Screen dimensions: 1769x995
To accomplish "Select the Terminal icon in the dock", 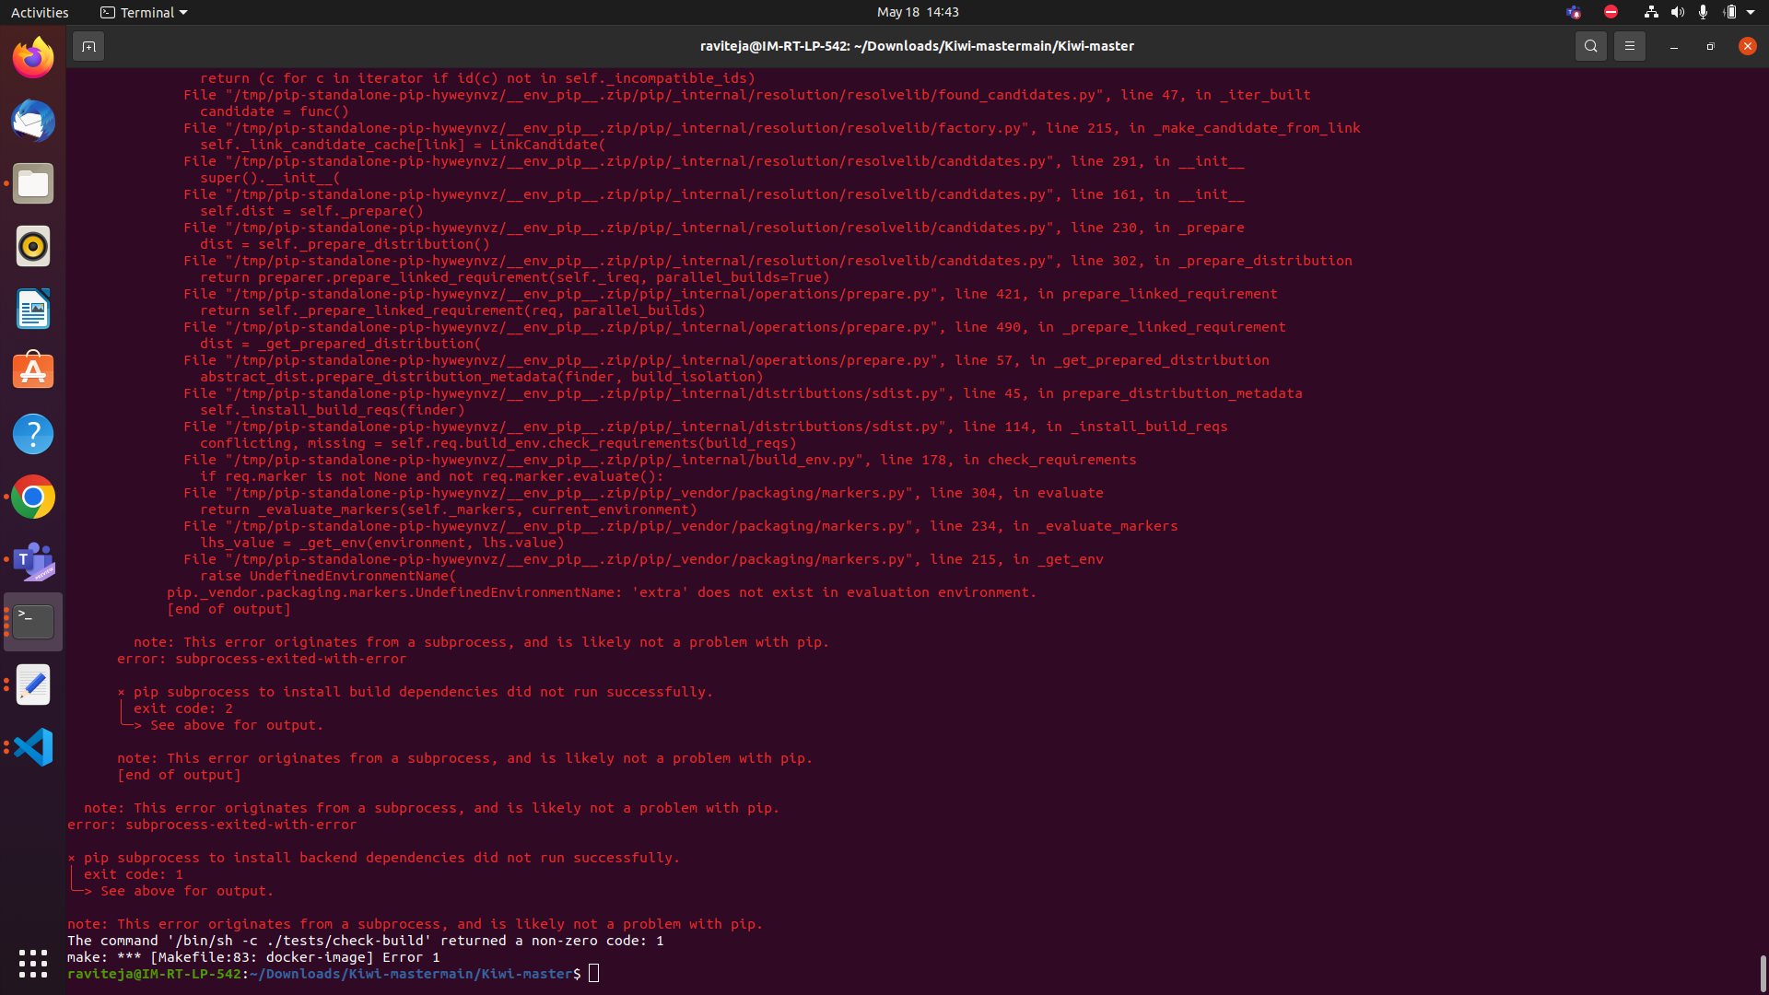I will tap(33, 622).
